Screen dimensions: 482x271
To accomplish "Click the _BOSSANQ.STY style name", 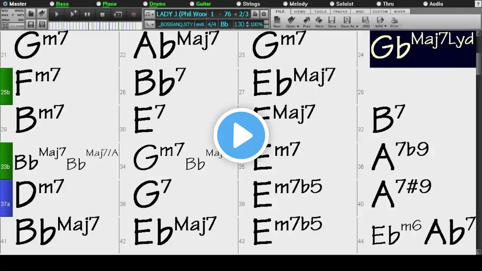I will [175, 24].
